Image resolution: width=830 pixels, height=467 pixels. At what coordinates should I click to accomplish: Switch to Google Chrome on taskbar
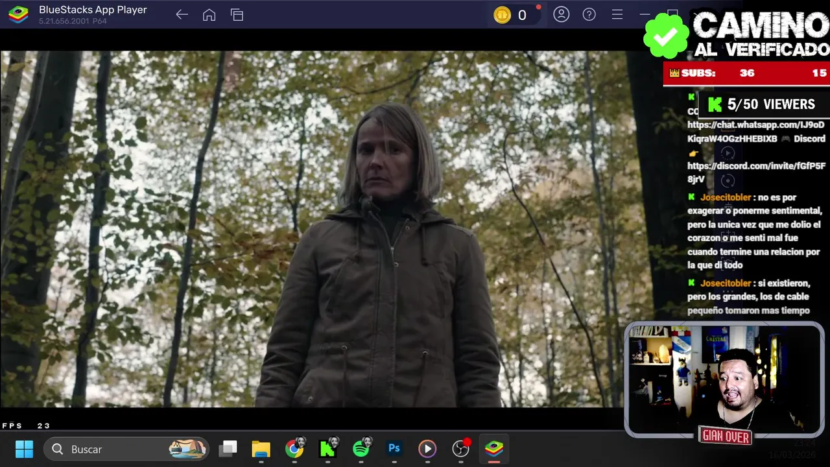point(294,449)
